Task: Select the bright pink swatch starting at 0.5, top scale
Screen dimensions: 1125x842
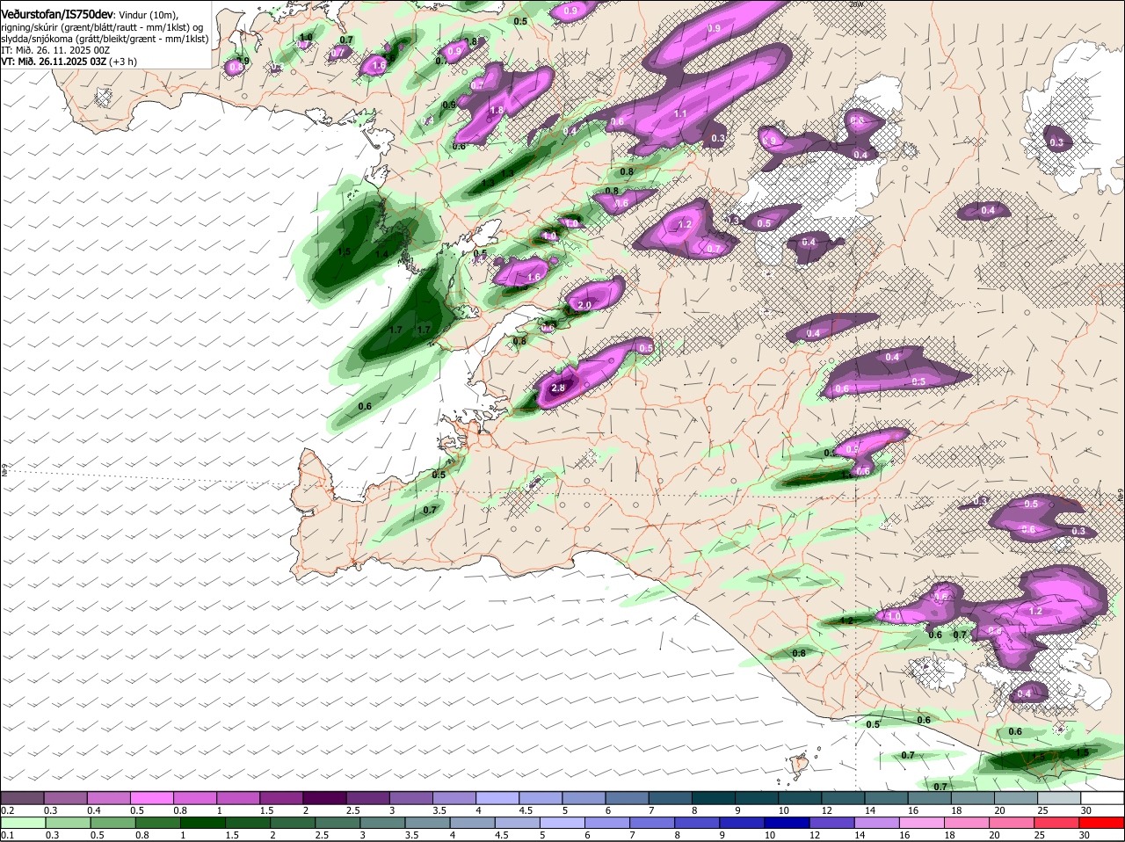Action: pyautogui.click(x=153, y=797)
